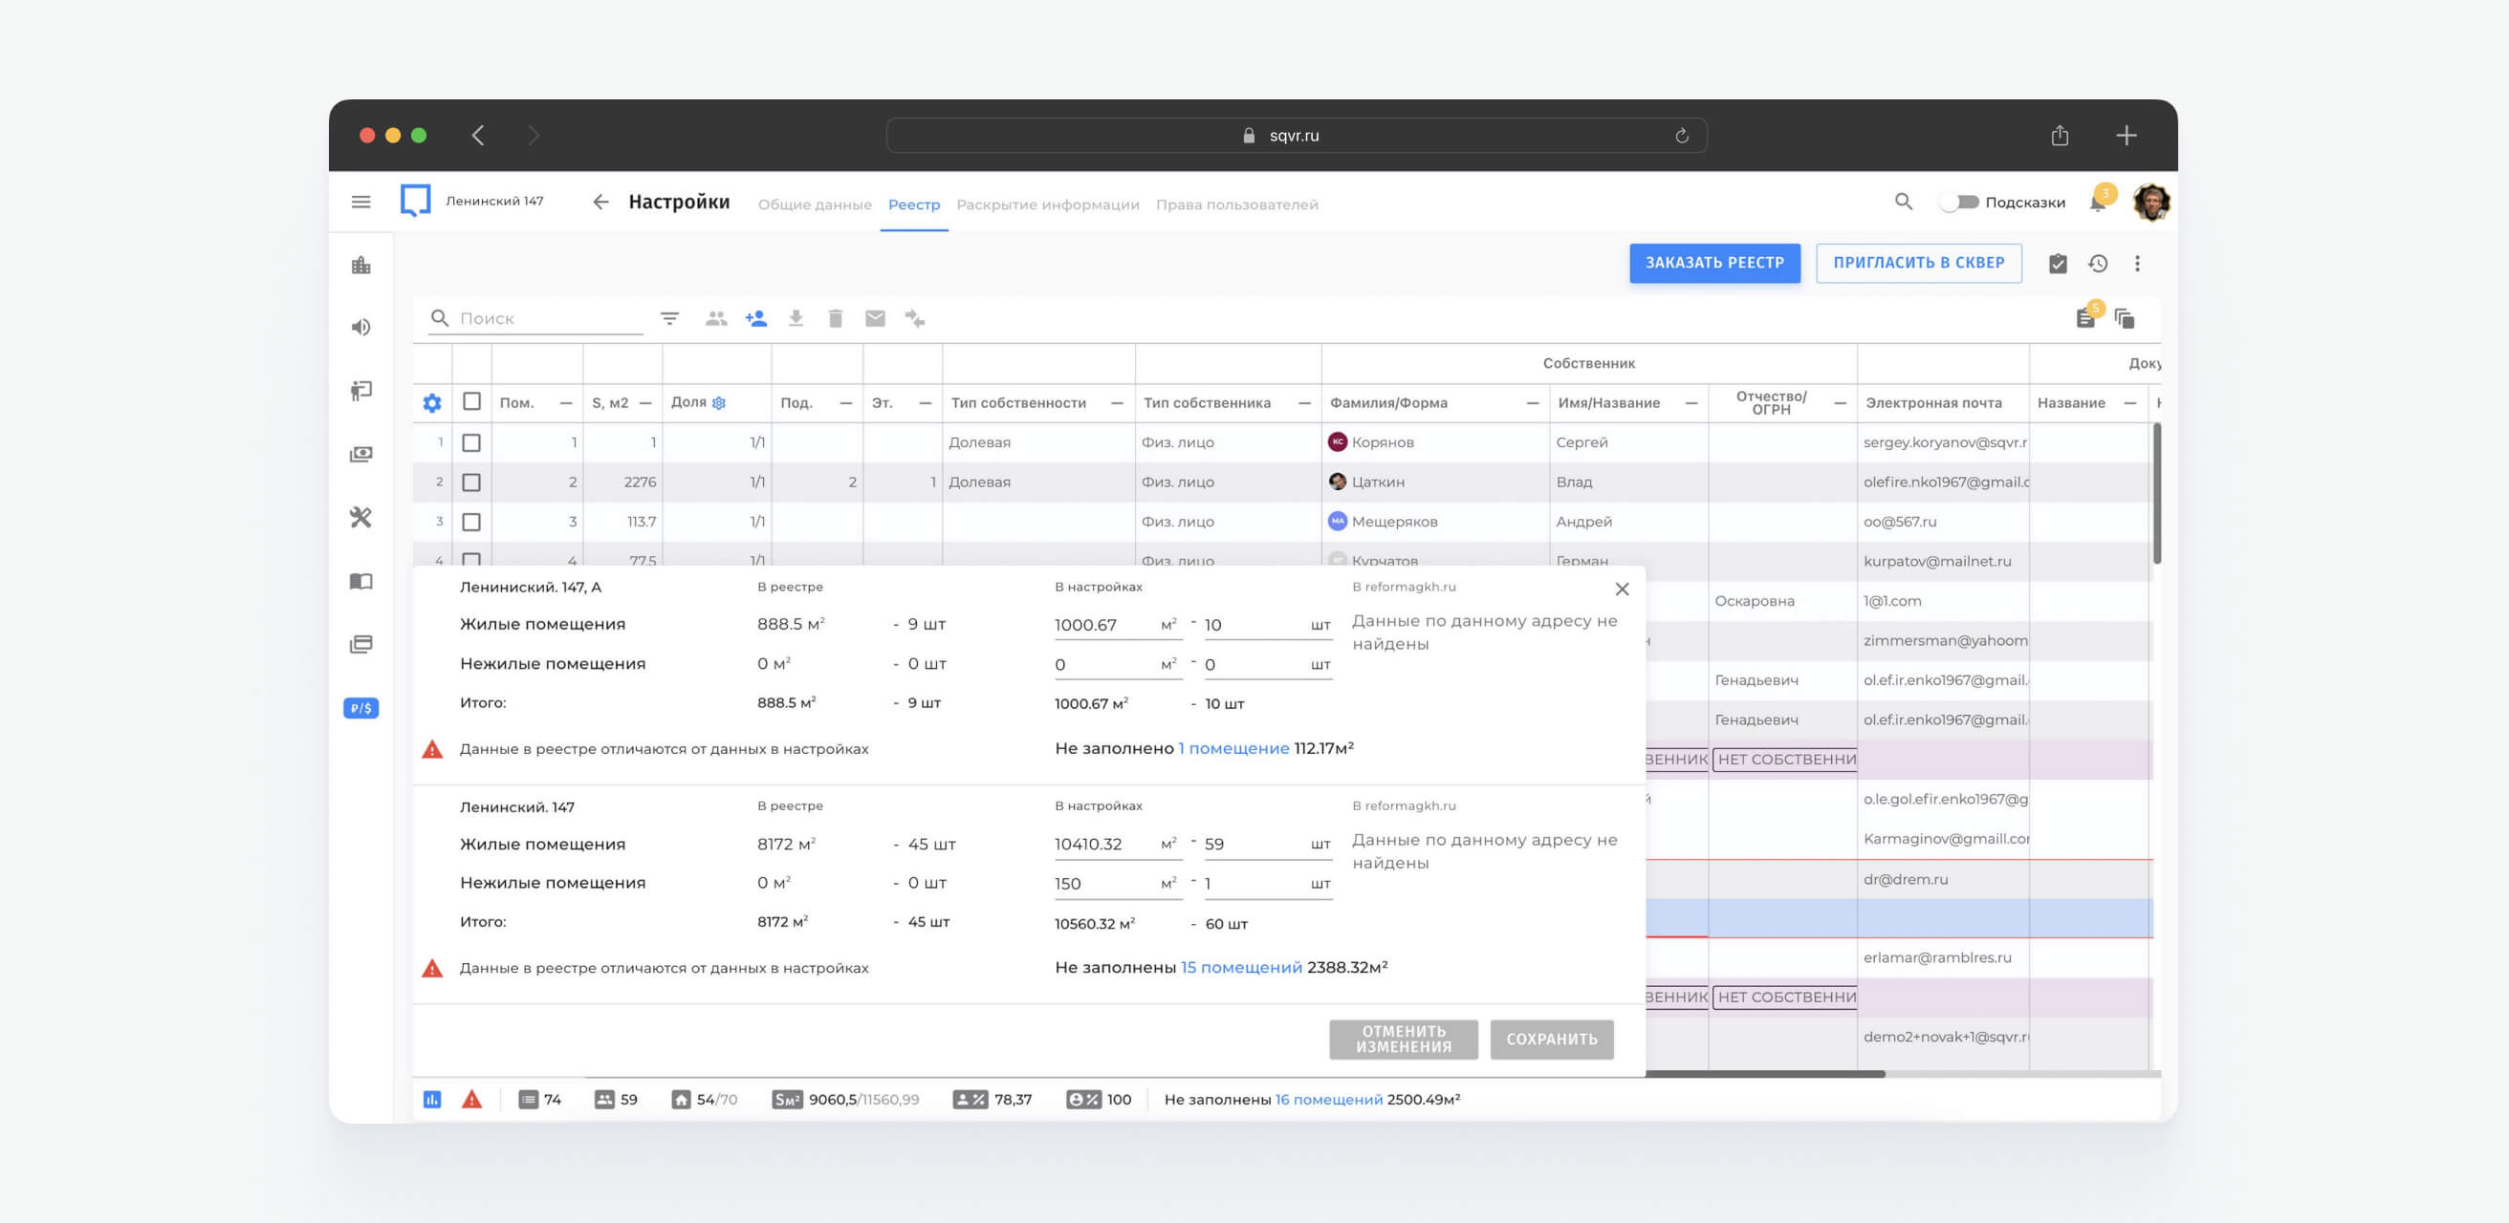
Task: Check the checkbox for row 1
Action: coord(471,442)
